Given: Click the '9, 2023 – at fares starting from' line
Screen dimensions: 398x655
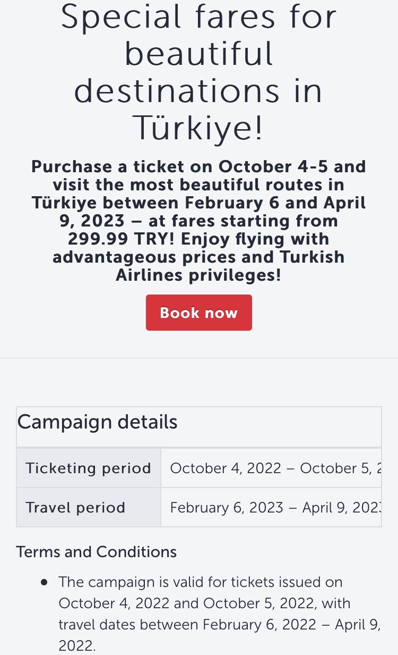Looking at the screenshot, I should click(x=198, y=221).
